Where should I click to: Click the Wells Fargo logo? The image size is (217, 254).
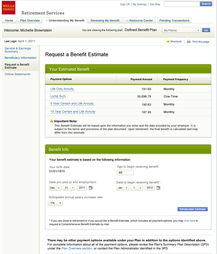(9, 8)
